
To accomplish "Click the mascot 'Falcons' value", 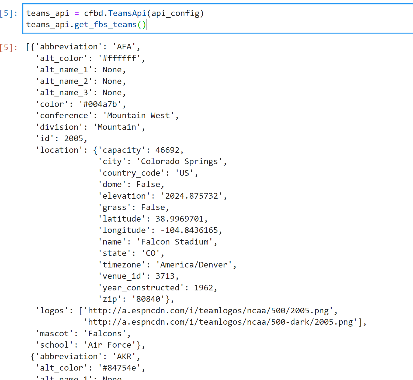I will tap(105, 334).
